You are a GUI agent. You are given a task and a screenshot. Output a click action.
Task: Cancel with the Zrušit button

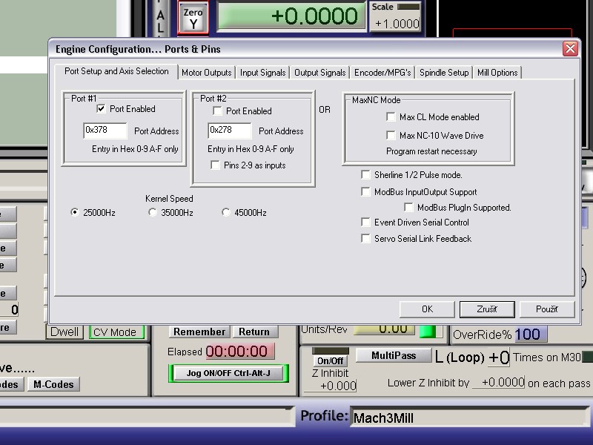coord(487,309)
